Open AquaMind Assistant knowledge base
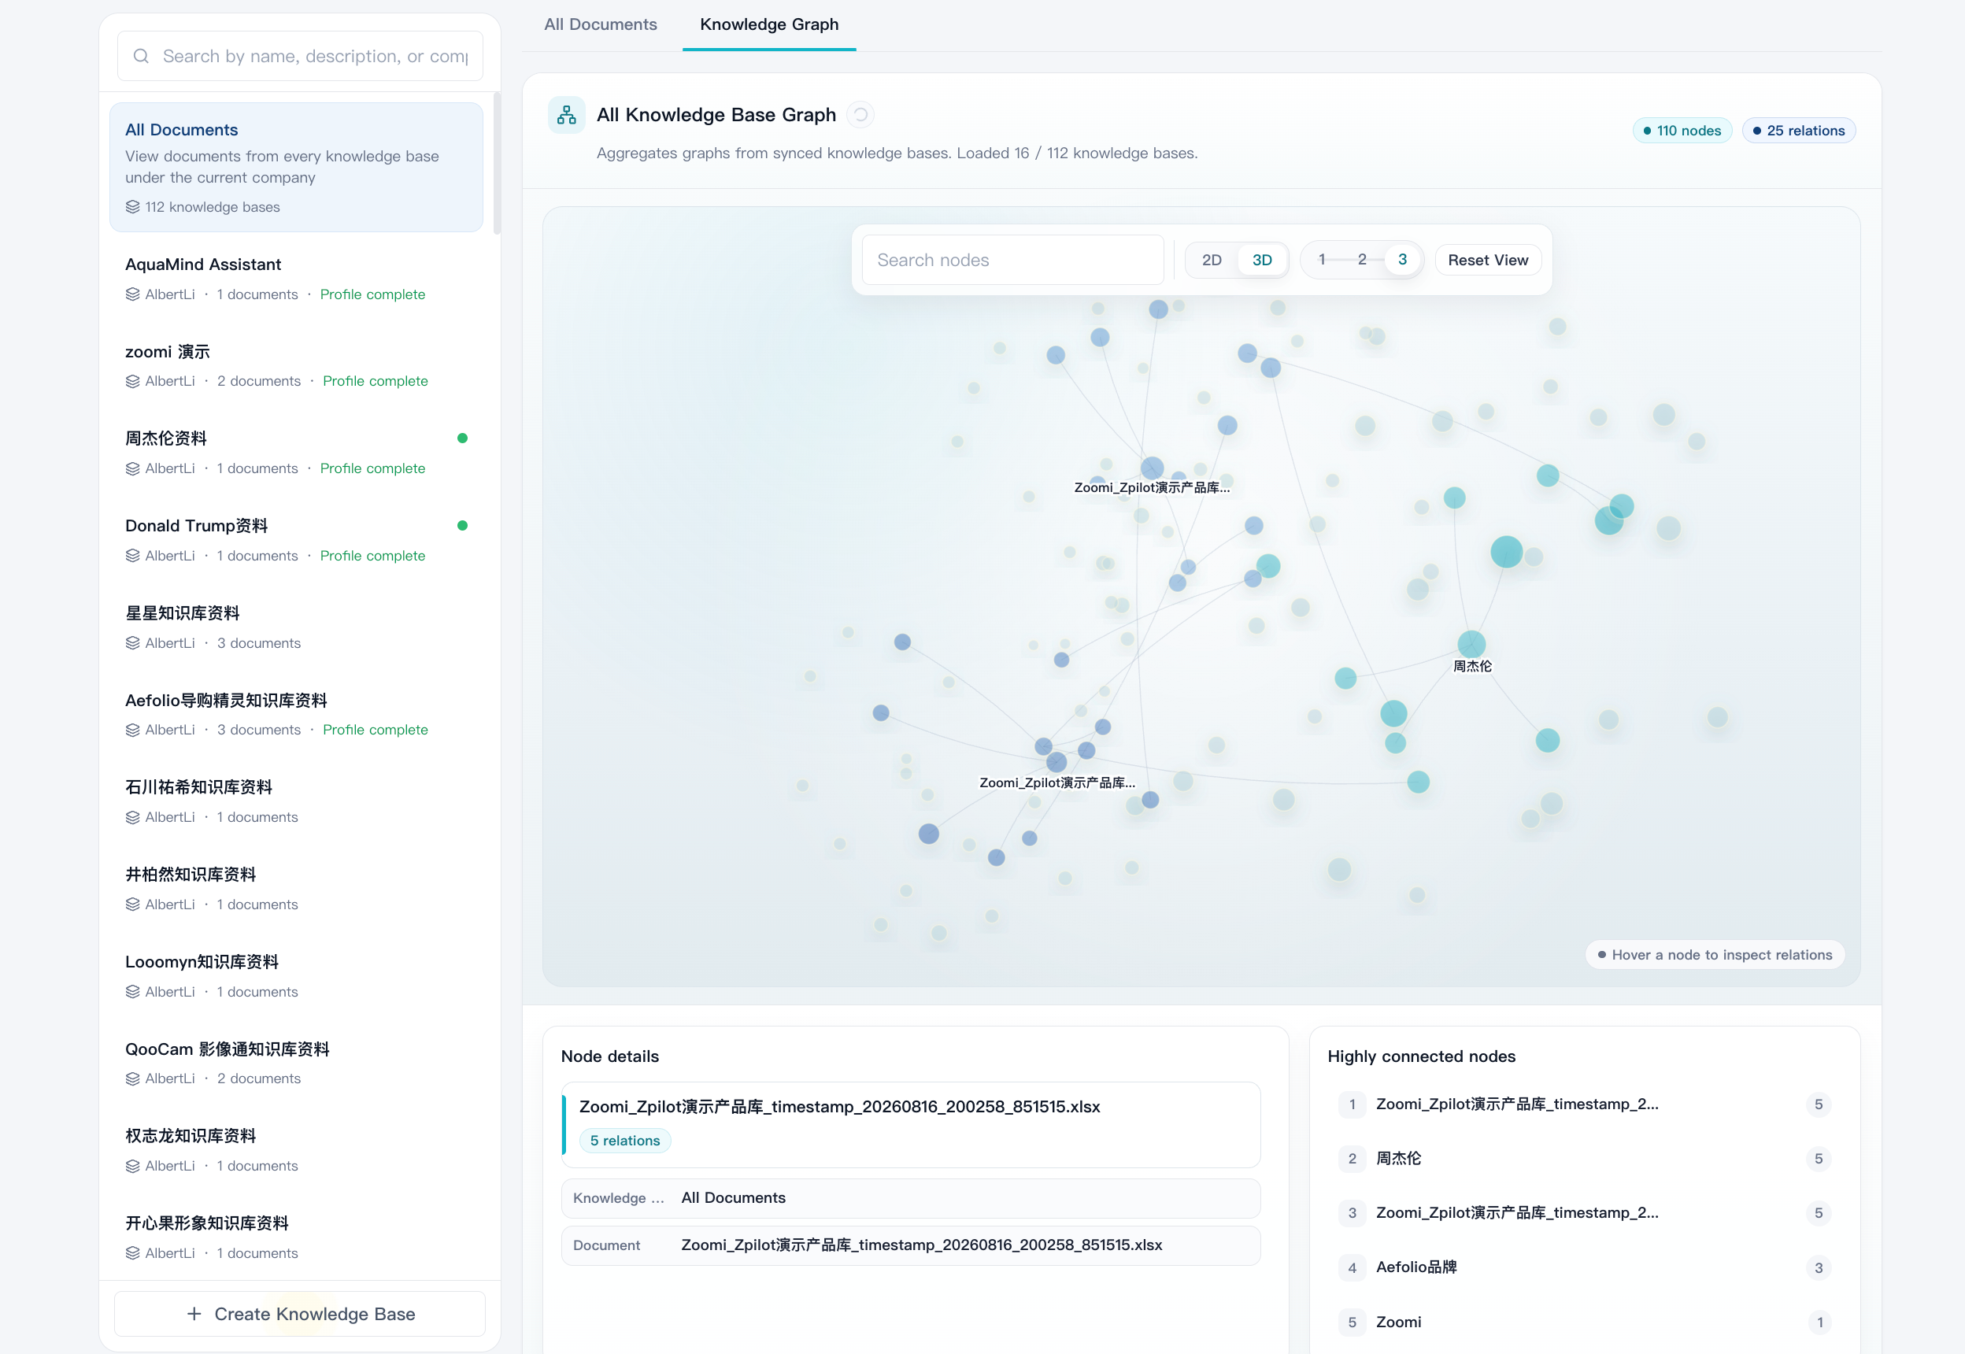The image size is (1965, 1354). [296, 279]
